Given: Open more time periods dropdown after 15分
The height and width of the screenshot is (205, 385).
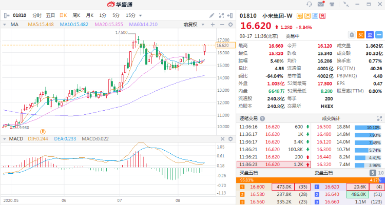Looking at the screenshot, I should pyautogui.click(x=141, y=16).
